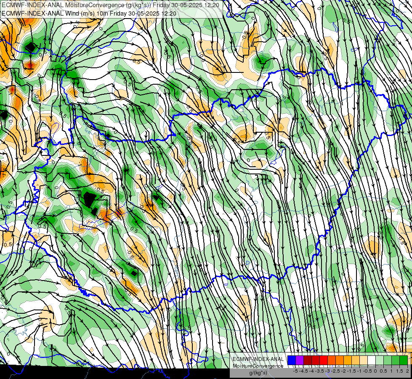Select the 'Wind (m/s) 10m' title line
This screenshot has width=412, height=379.
[x=89, y=13]
